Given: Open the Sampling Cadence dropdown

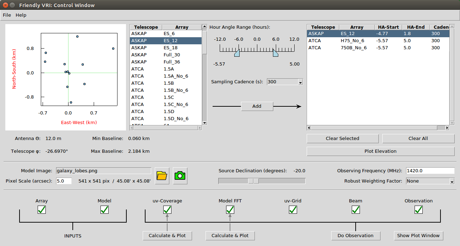Looking at the screenshot, I should (x=285, y=82).
